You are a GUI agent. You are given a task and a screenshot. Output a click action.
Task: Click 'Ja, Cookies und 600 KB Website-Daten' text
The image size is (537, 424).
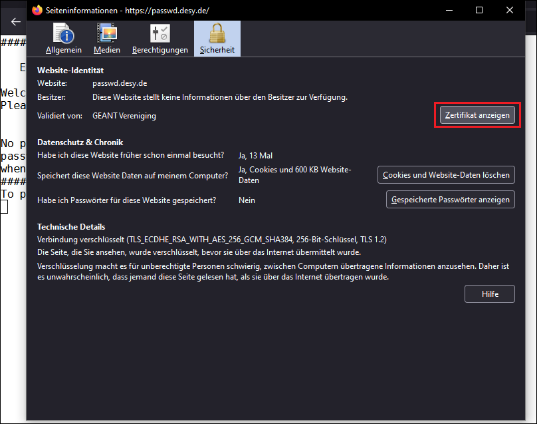pyautogui.click(x=294, y=175)
